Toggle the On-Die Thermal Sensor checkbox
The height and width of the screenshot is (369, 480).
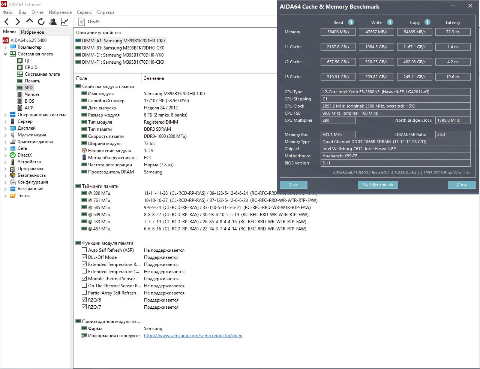coord(84,285)
